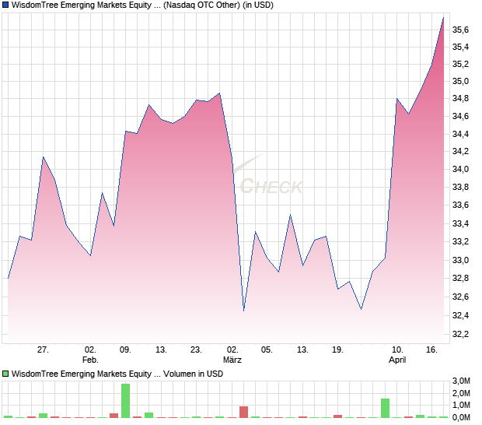
Task: Click the price low point after 02. März
Action: [x=244, y=311]
